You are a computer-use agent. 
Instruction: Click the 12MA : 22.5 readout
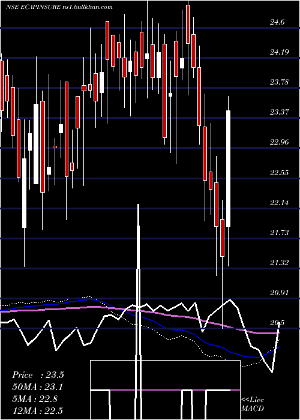pos(38,410)
